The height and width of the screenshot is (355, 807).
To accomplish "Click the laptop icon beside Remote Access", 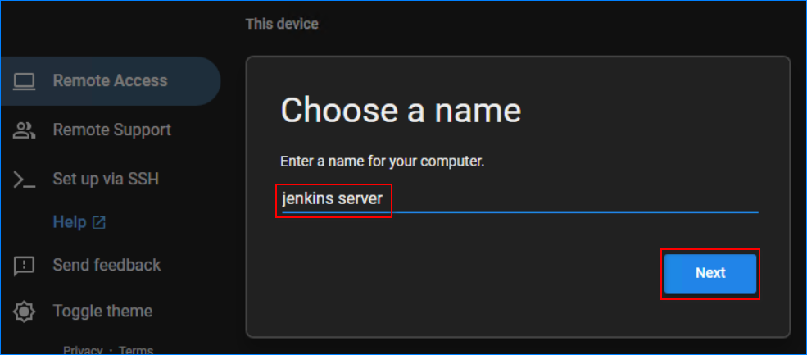I will pos(25,81).
